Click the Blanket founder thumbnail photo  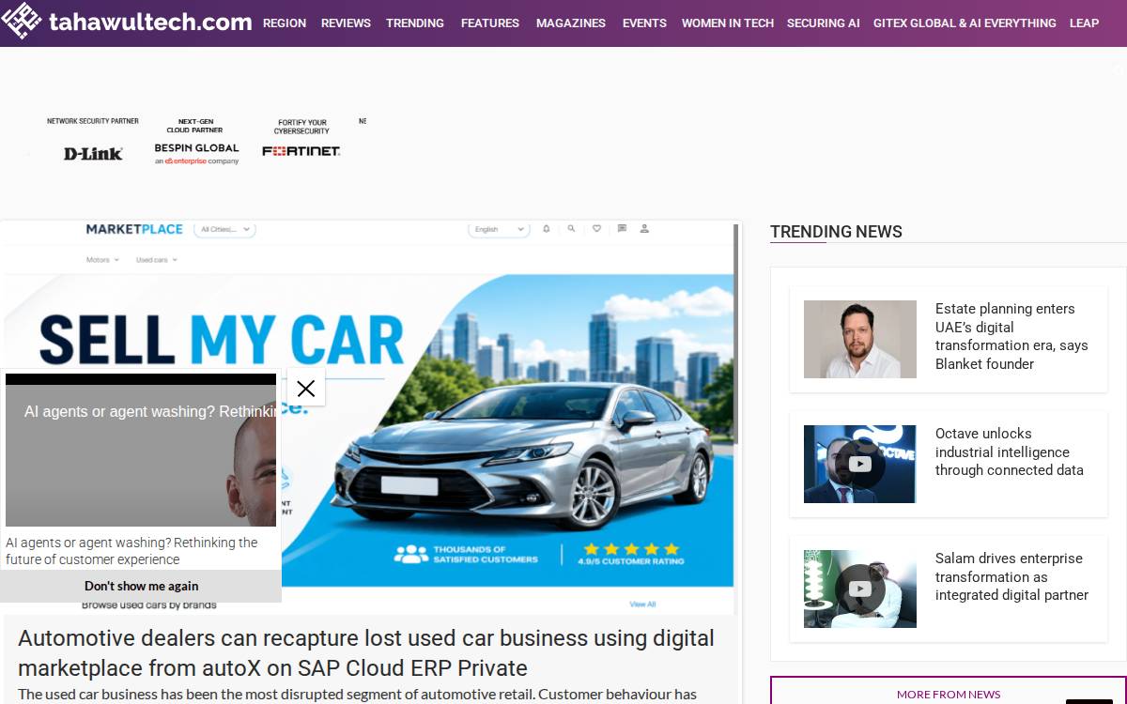(x=860, y=339)
